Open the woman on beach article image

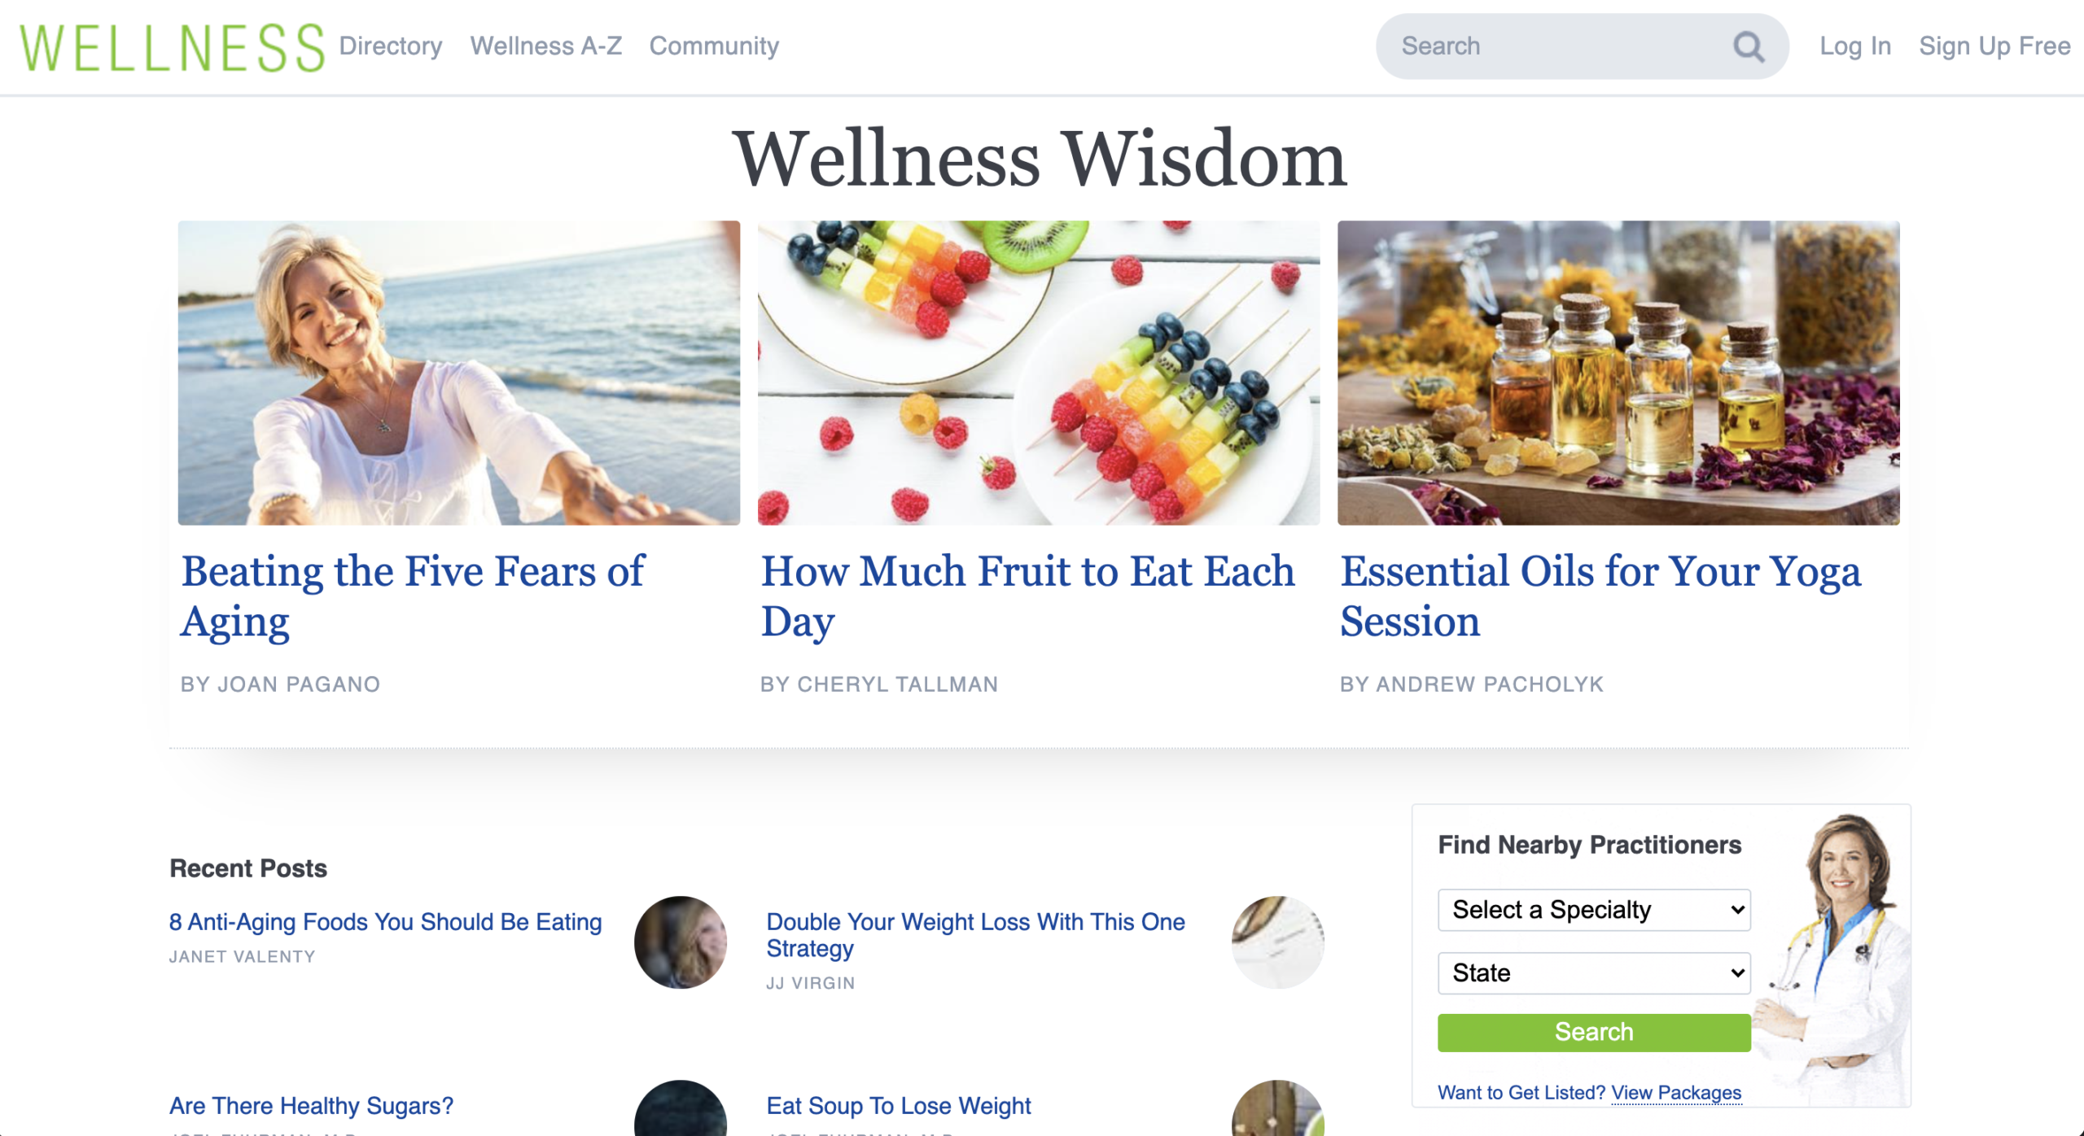click(459, 373)
